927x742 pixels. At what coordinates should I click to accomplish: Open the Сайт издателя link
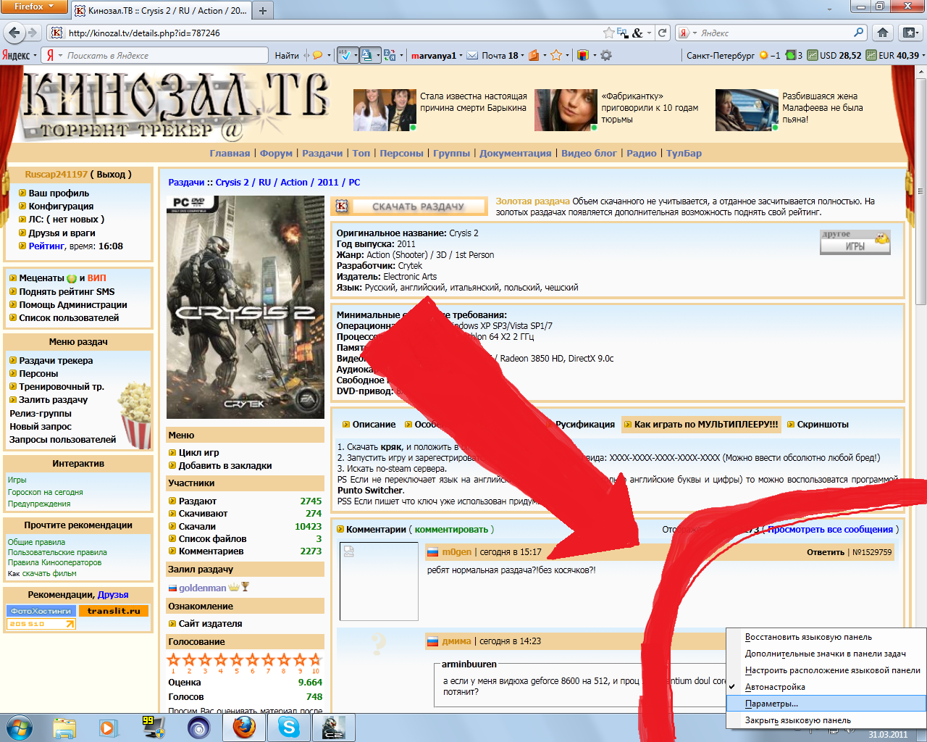[210, 624]
